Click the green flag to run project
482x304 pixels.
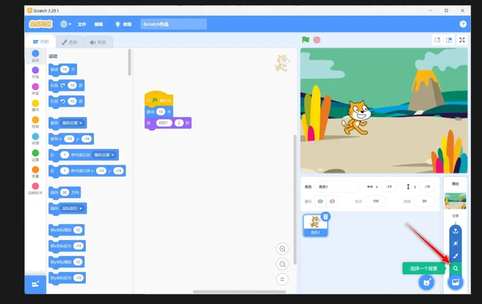point(305,40)
